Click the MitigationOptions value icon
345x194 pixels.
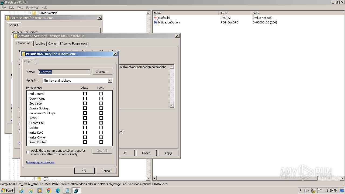(x=156, y=22)
